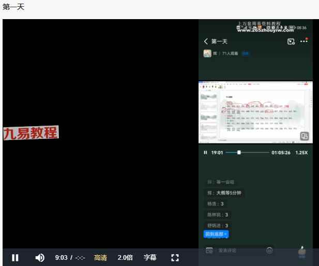
Task: Open picture-in-picture icon in phone header
Action: click(291, 41)
